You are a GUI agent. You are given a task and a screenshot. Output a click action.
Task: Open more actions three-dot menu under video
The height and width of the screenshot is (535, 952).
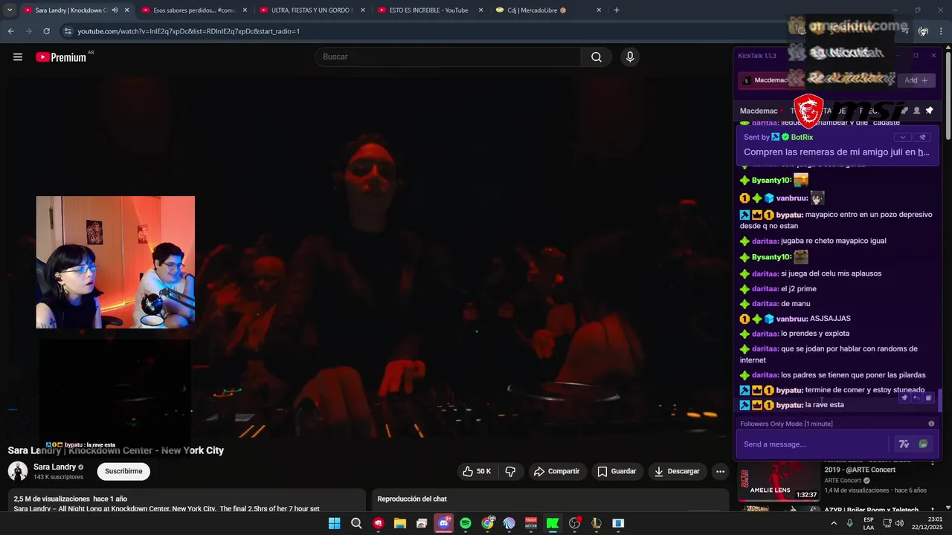[720, 471]
